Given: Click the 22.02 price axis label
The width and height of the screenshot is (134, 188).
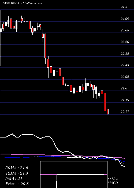Looking at the screenshot, I should coord(125,77).
